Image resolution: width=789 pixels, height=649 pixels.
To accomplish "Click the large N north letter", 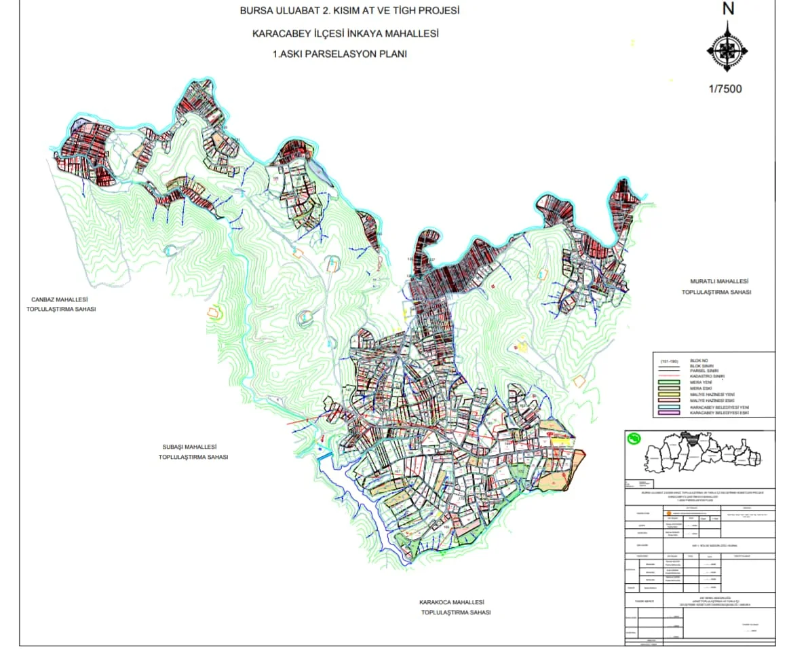I will point(728,9).
